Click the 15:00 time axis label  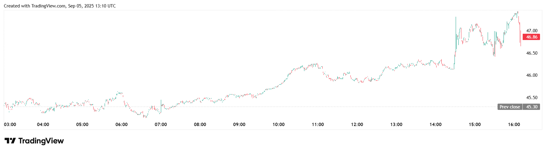[475, 125]
